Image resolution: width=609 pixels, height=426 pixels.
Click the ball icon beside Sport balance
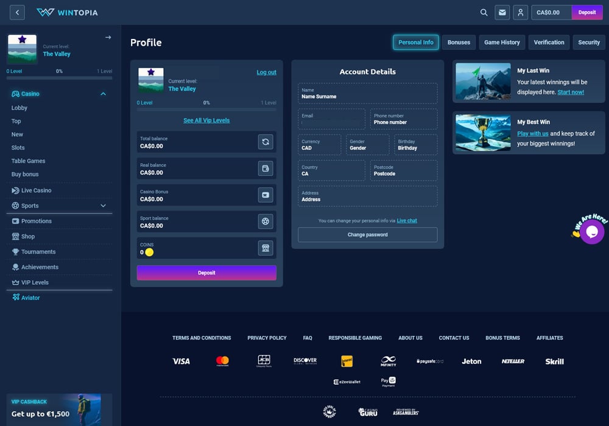266,222
